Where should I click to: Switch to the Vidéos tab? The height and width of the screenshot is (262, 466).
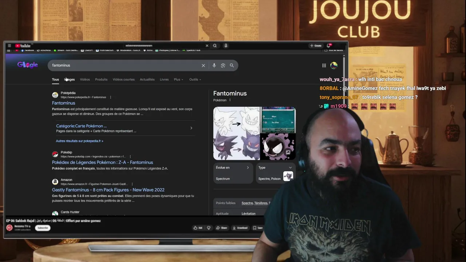click(85, 79)
